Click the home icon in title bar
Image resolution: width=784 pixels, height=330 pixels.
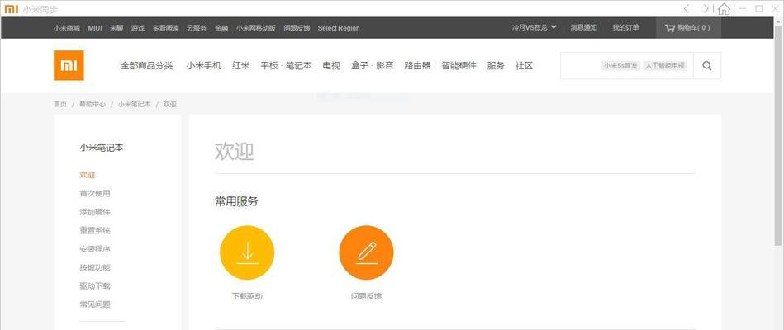click(724, 8)
